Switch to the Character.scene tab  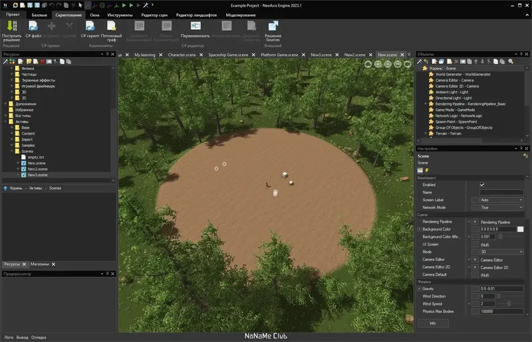[182, 54]
